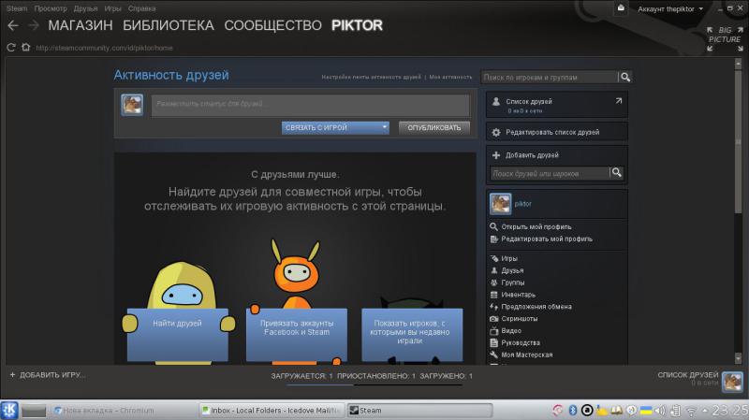This screenshot has width=749, height=420.
Task: Click the wrench icon for Моя Мастерская
Action: pyautogui.click(x=494, y=355)
